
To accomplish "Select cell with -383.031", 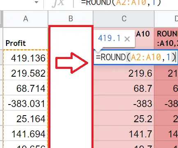I will [x=25, y=103].
